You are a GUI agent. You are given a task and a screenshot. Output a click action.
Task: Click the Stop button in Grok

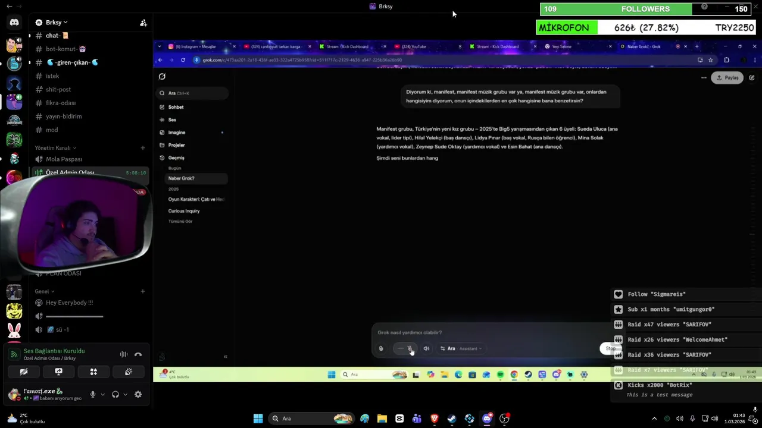click(610, 348)
